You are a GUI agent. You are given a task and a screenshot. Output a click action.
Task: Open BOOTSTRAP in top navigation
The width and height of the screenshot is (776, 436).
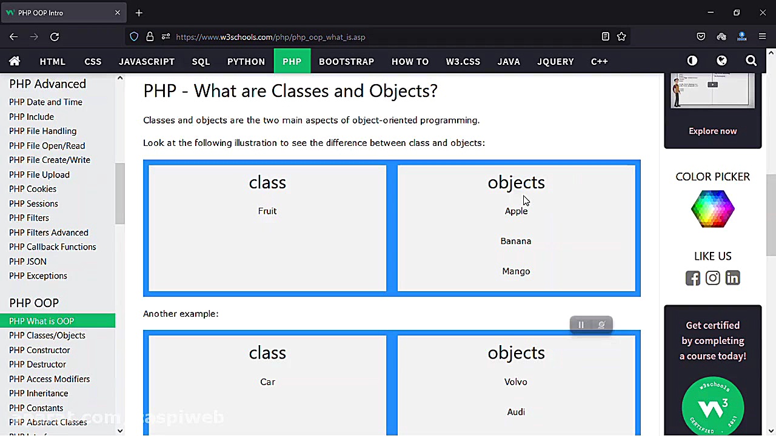347,61
